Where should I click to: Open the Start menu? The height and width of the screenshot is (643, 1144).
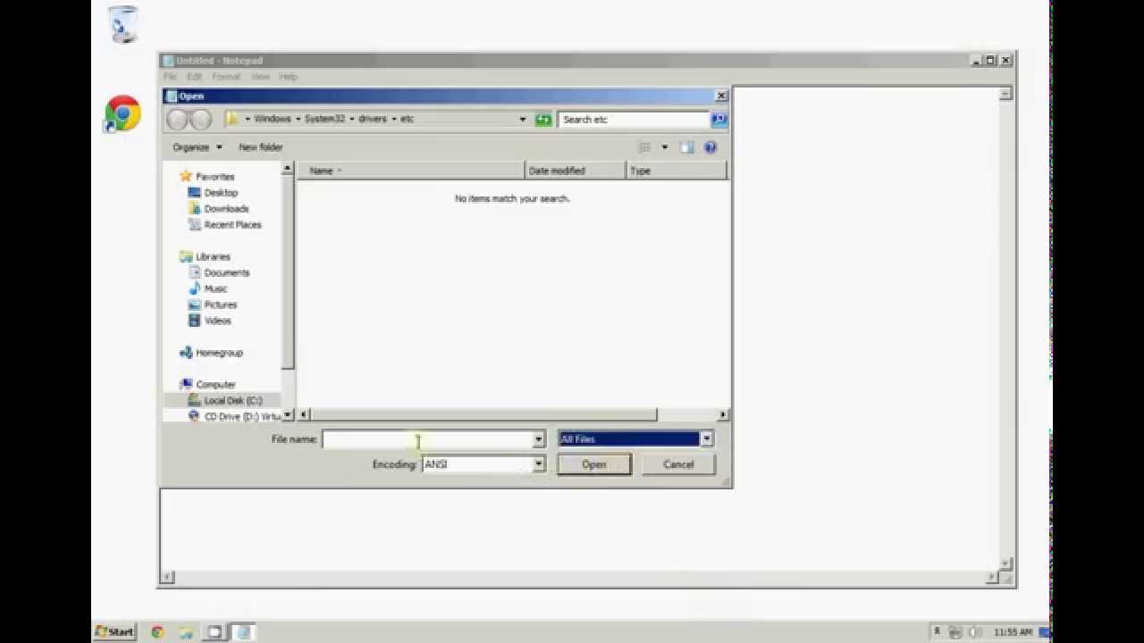pyautogui.click(x=114, y=632)
